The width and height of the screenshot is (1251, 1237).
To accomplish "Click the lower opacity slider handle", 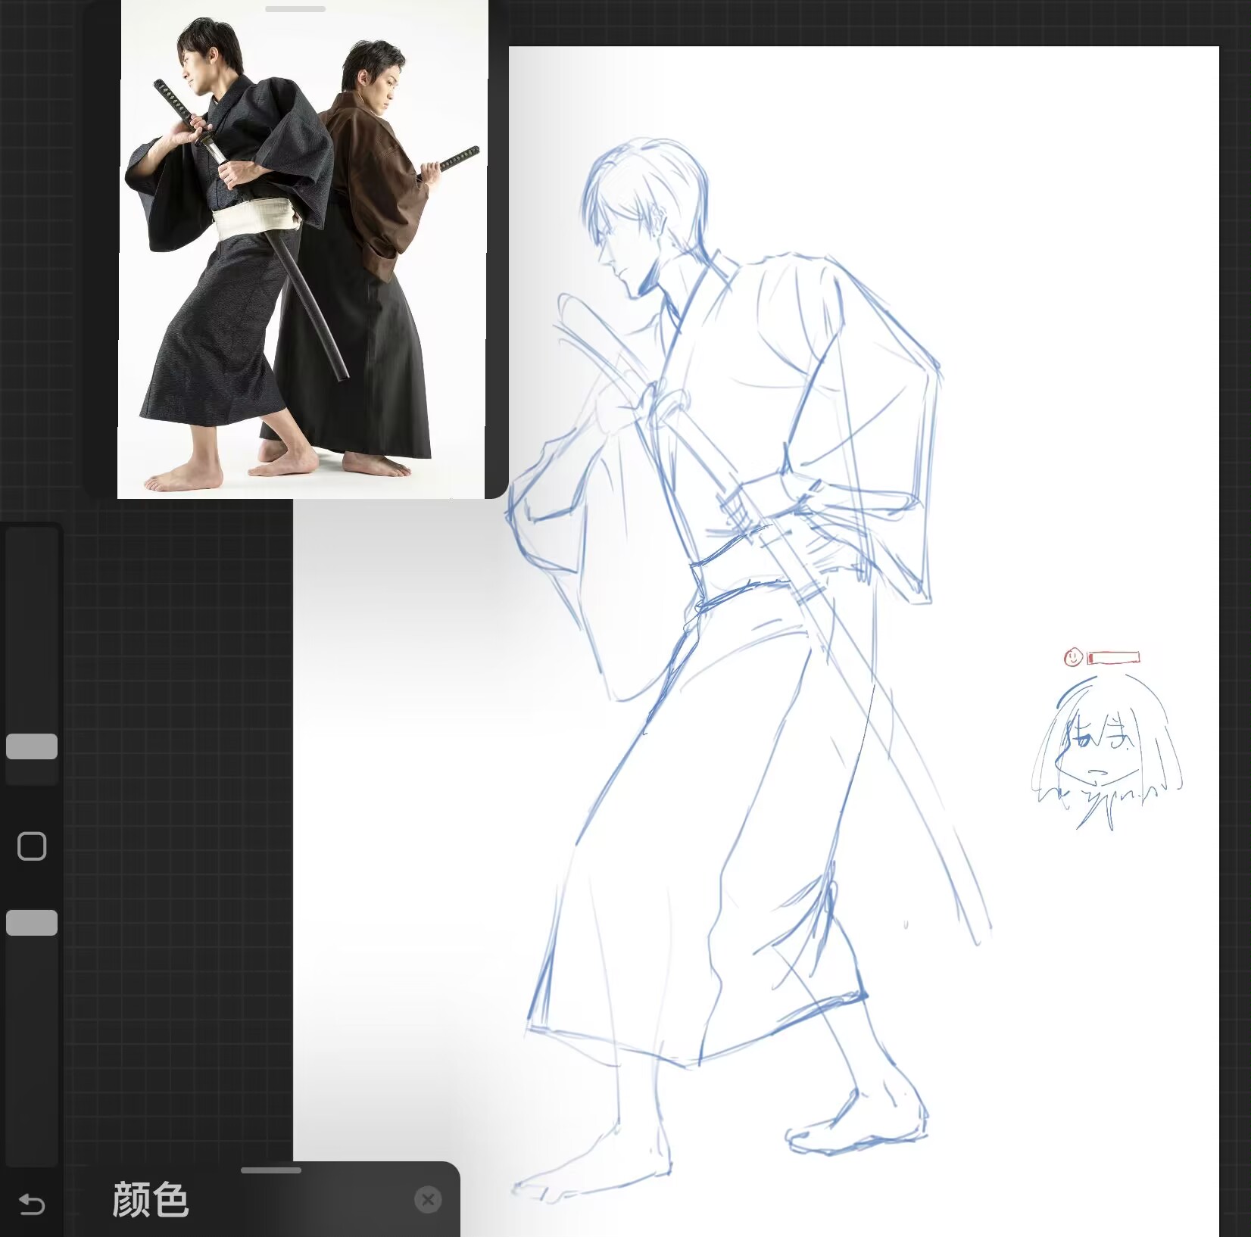I will [x=32, y=923].
